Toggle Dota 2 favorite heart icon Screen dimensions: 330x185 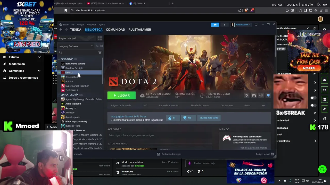[x=268, y=95]
